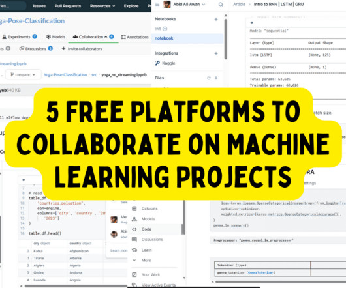
Task: Expand the More section in sidebar
Action: 146,260
